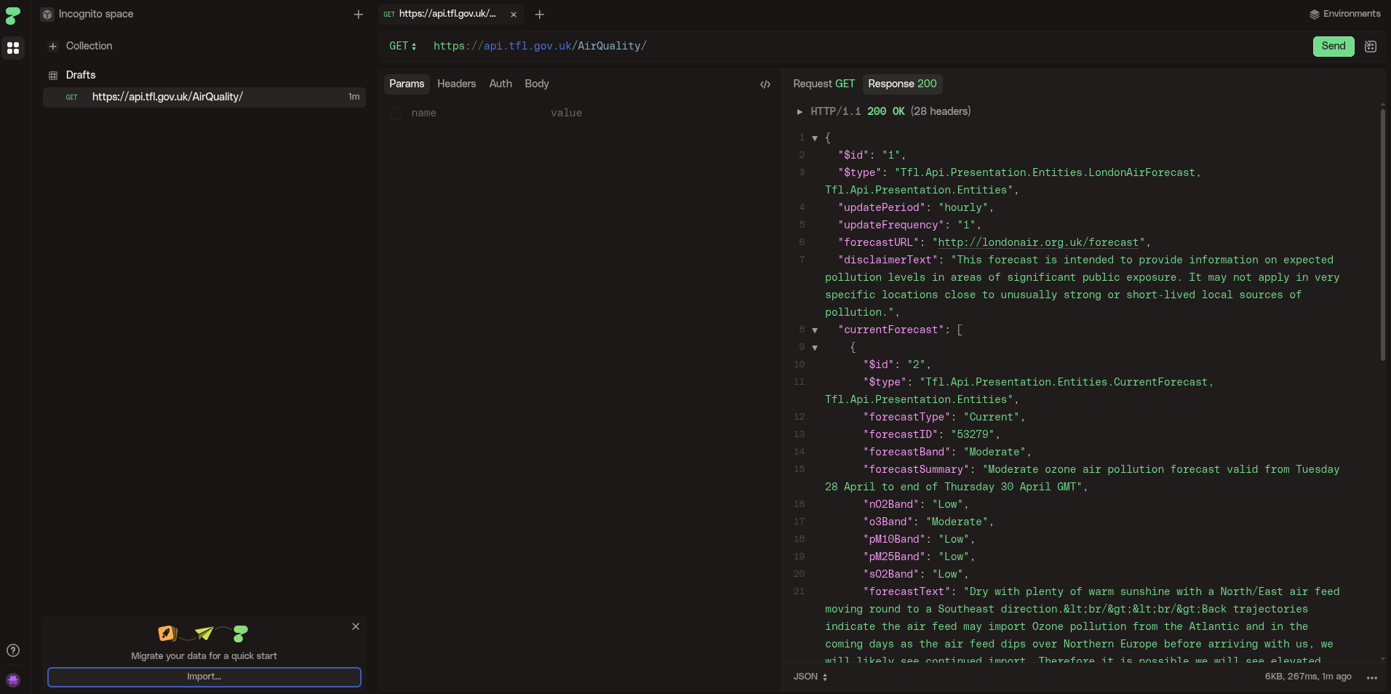Toggle the params name checkbox
The image size is (1391, 694).
tap(396, 113)
